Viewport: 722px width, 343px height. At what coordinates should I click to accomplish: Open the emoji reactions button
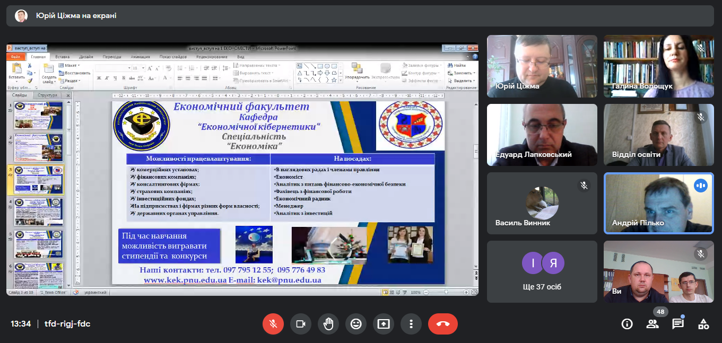tap(356, 324)
